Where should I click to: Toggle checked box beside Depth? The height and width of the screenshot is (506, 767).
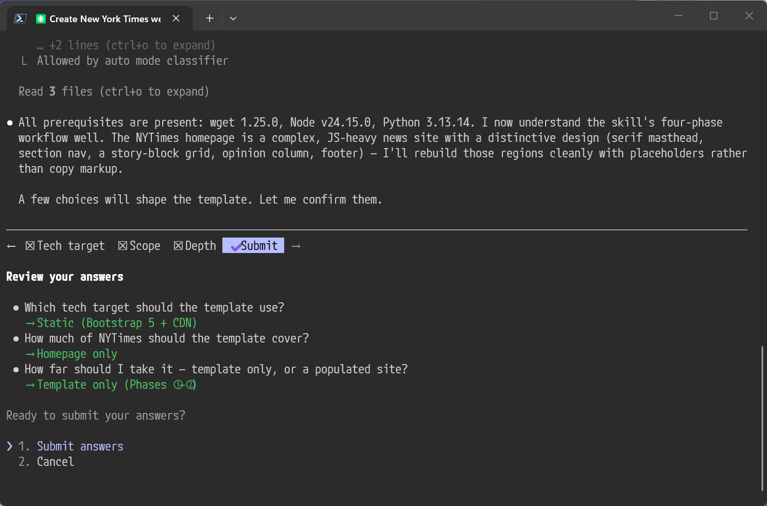click(x=178, y=246)
